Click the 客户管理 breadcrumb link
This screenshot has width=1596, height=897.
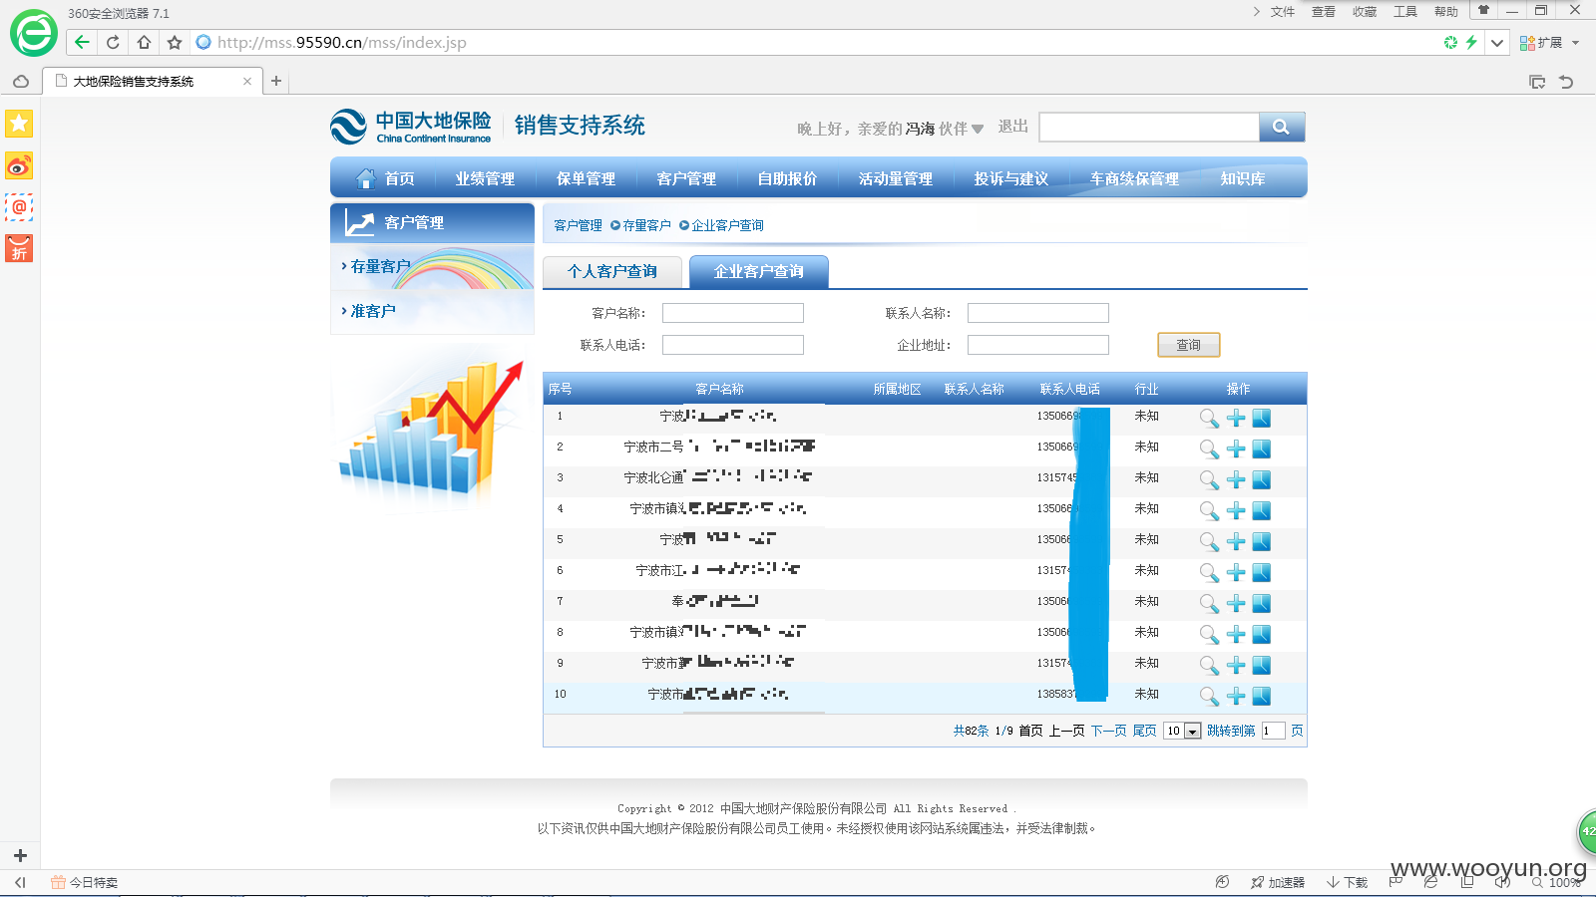click(578, 225)
